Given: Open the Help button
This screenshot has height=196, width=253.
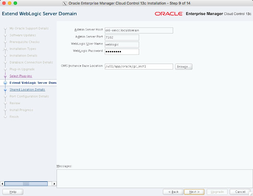Looking at the screenshot, I should (13, 192).
